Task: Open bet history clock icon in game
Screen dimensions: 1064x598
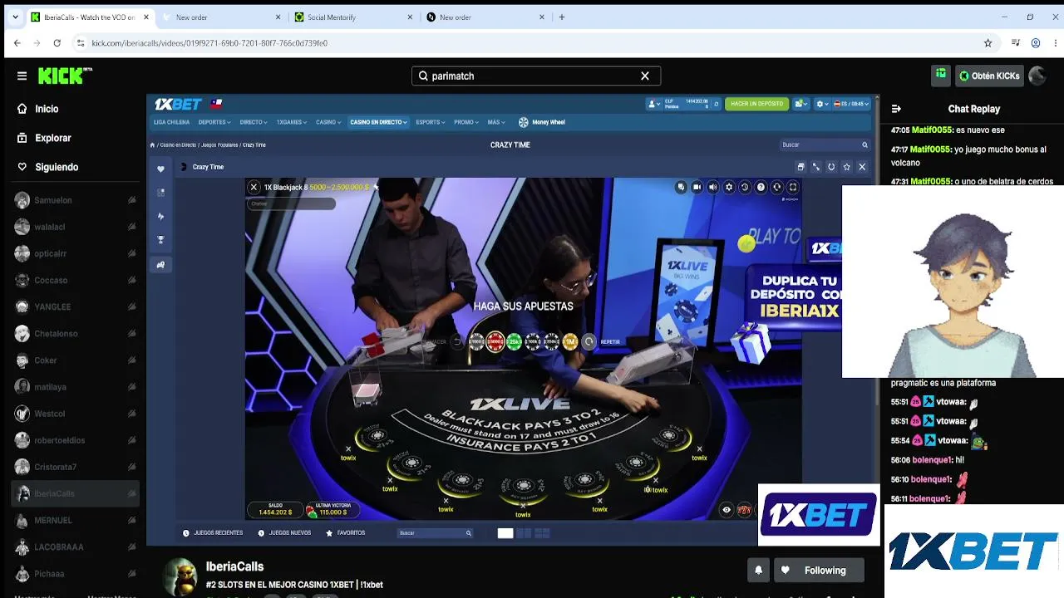Action: point(745,188)
